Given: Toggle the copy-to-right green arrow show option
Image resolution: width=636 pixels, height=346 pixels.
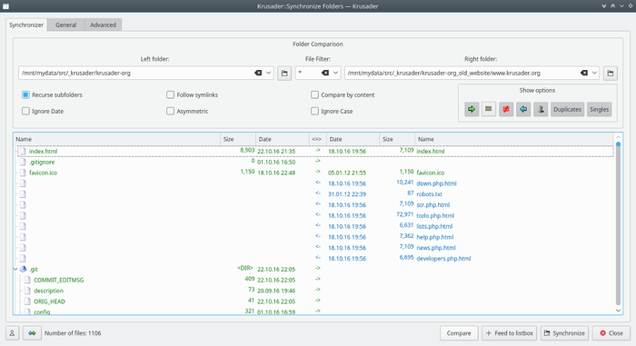Looking at the screenshot, I should click(x=472, y=109).
